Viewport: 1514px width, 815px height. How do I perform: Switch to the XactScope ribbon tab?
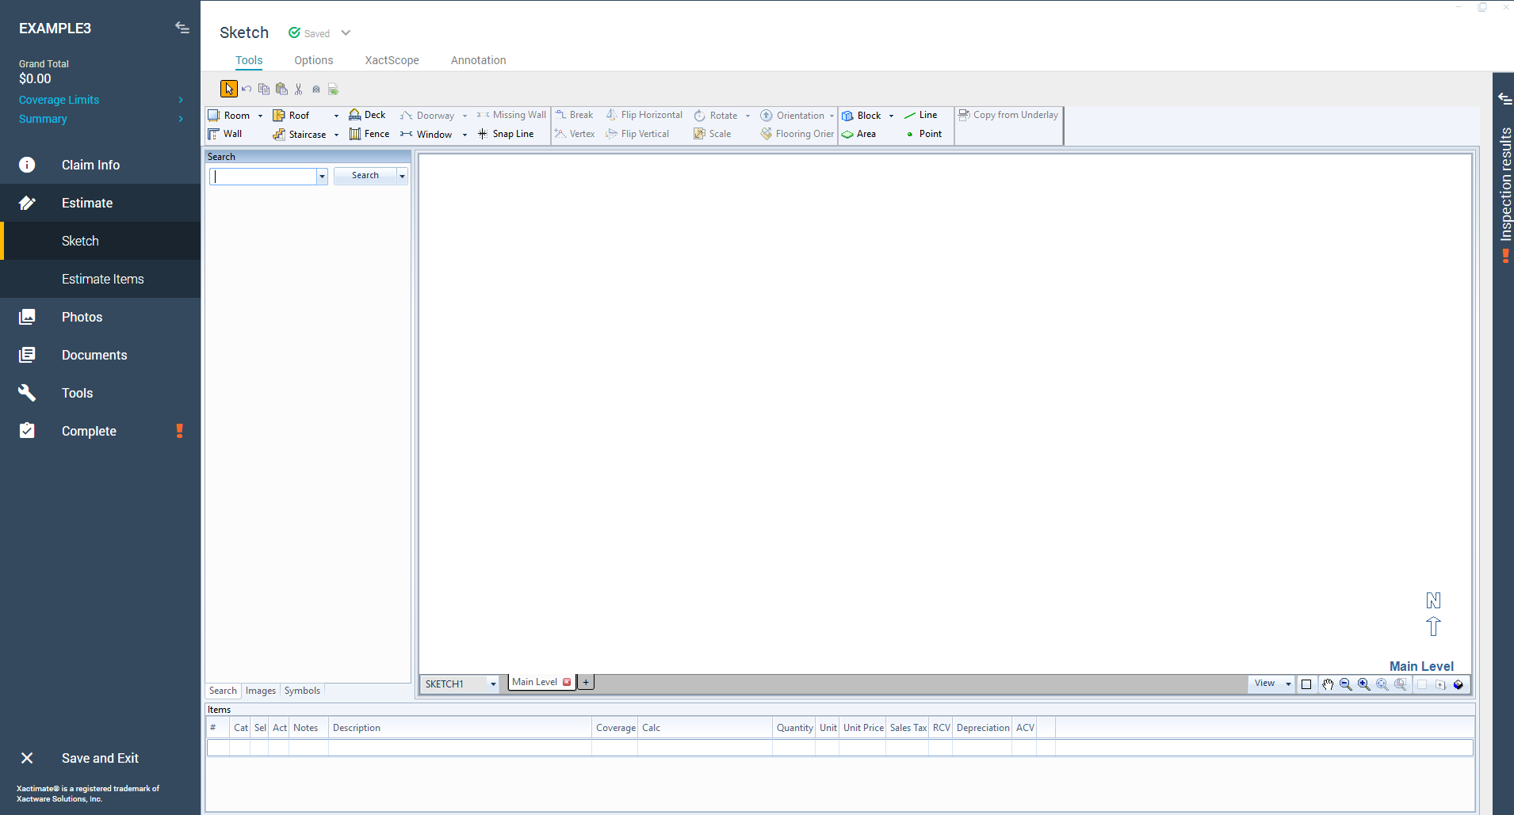tap(392, 60)
